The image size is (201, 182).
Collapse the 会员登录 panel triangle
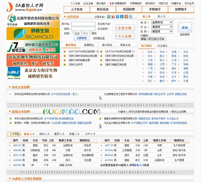pyautogui.click(x=65, y=17)
